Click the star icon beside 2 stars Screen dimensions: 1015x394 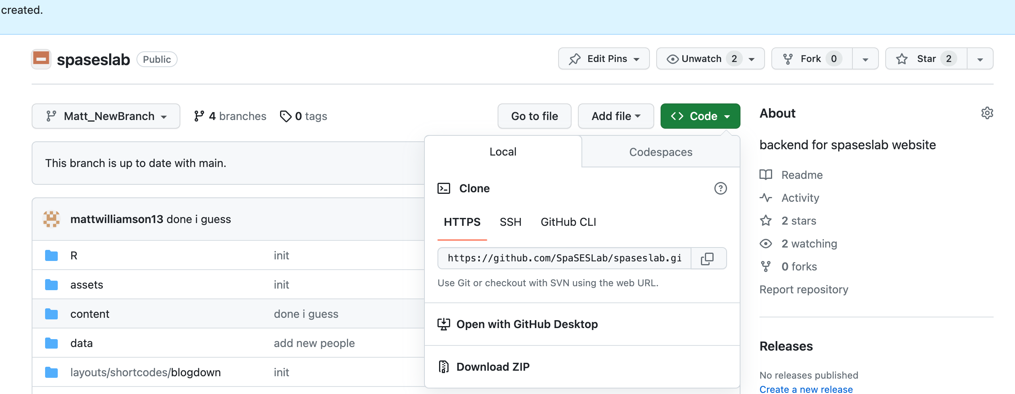(766, 220)
